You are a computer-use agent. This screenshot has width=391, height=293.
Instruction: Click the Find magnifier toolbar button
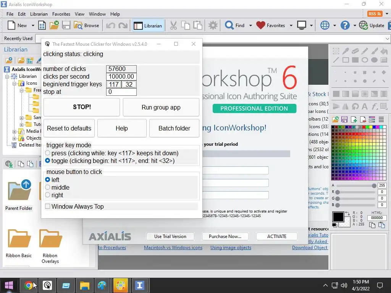[x=234, y=26]
